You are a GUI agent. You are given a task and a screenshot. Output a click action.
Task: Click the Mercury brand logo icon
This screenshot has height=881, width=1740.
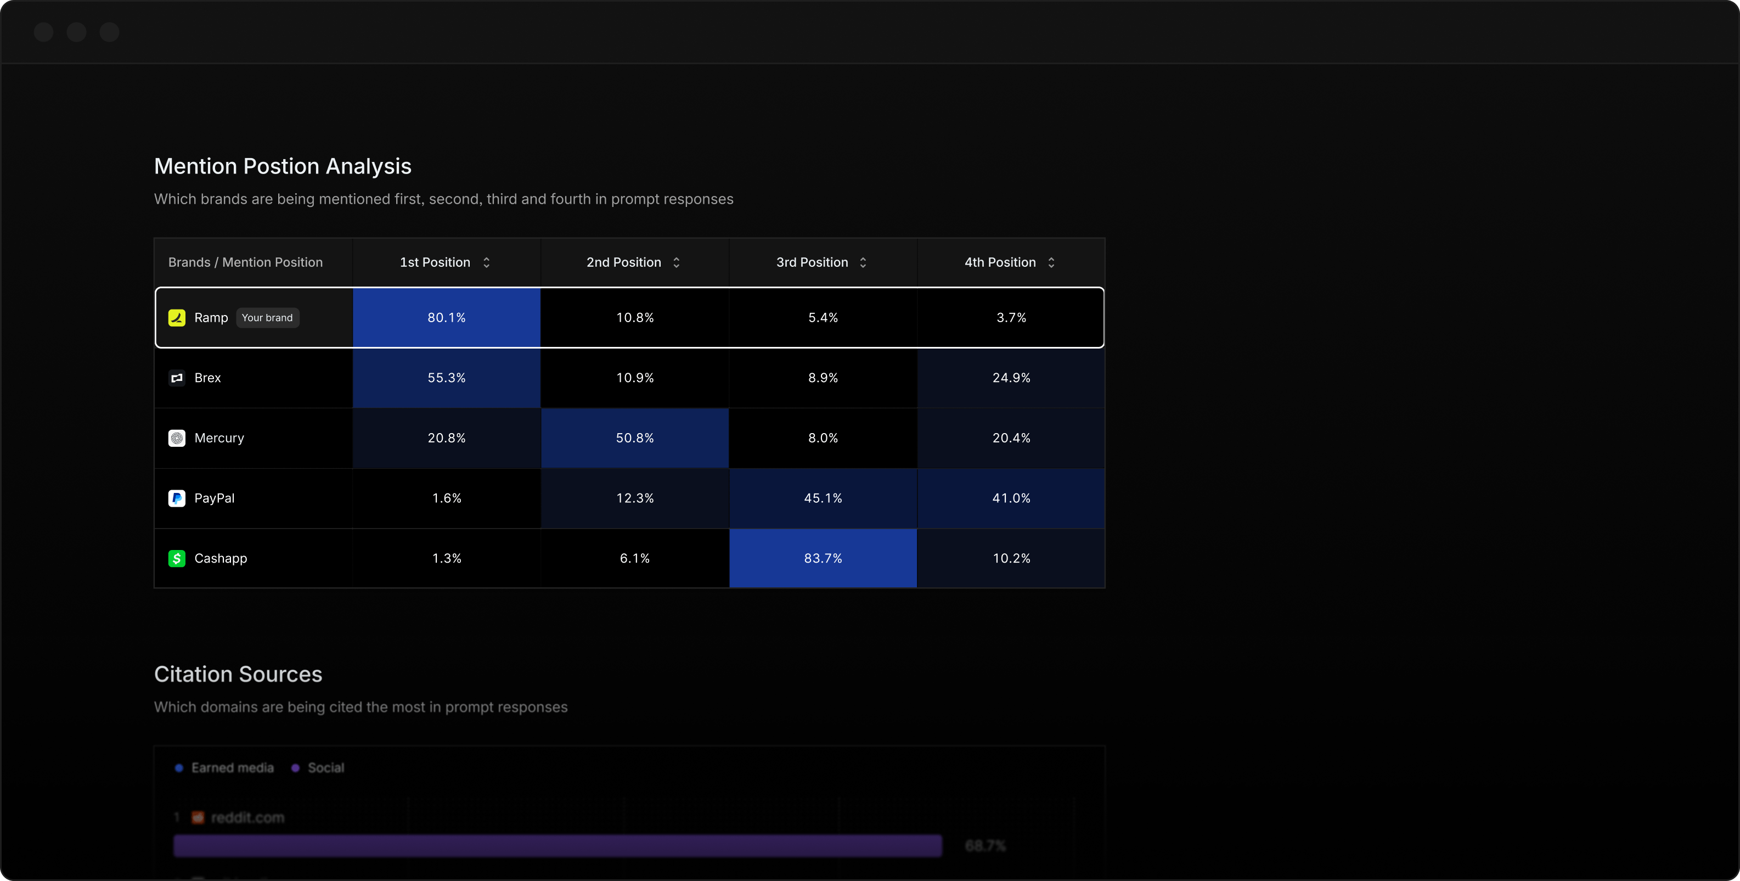177,438
